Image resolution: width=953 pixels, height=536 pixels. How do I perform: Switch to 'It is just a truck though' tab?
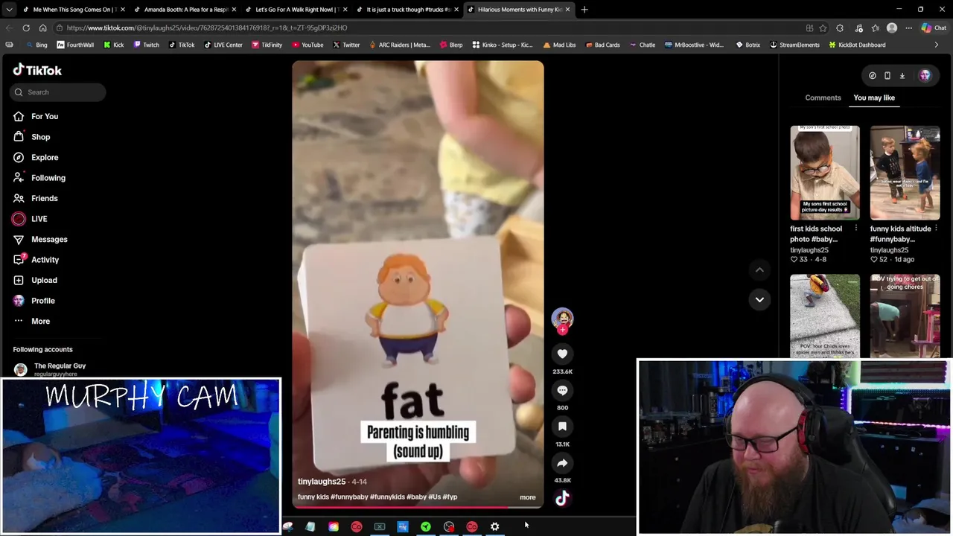pos(406,10)
